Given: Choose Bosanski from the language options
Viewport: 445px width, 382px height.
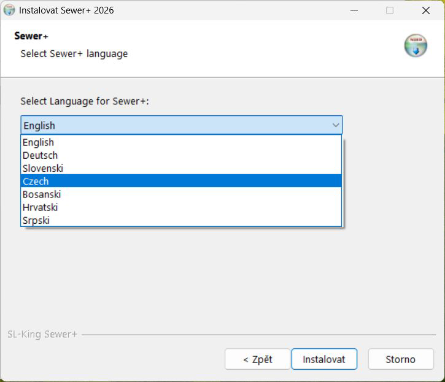Looking at the screenshot, I should coord(181,194).
